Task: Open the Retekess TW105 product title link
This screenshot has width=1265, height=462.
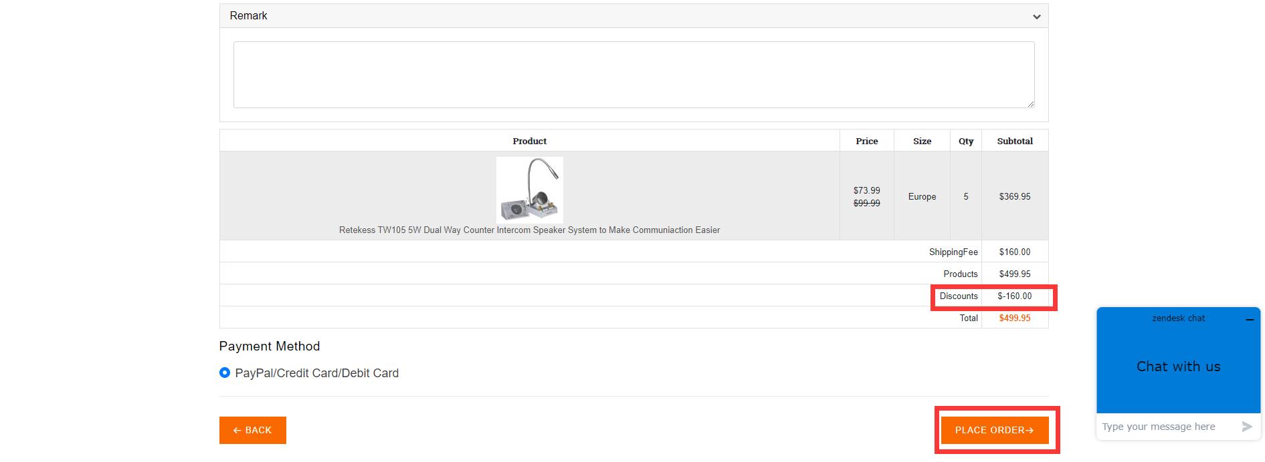Action: [x=529, y=230]
